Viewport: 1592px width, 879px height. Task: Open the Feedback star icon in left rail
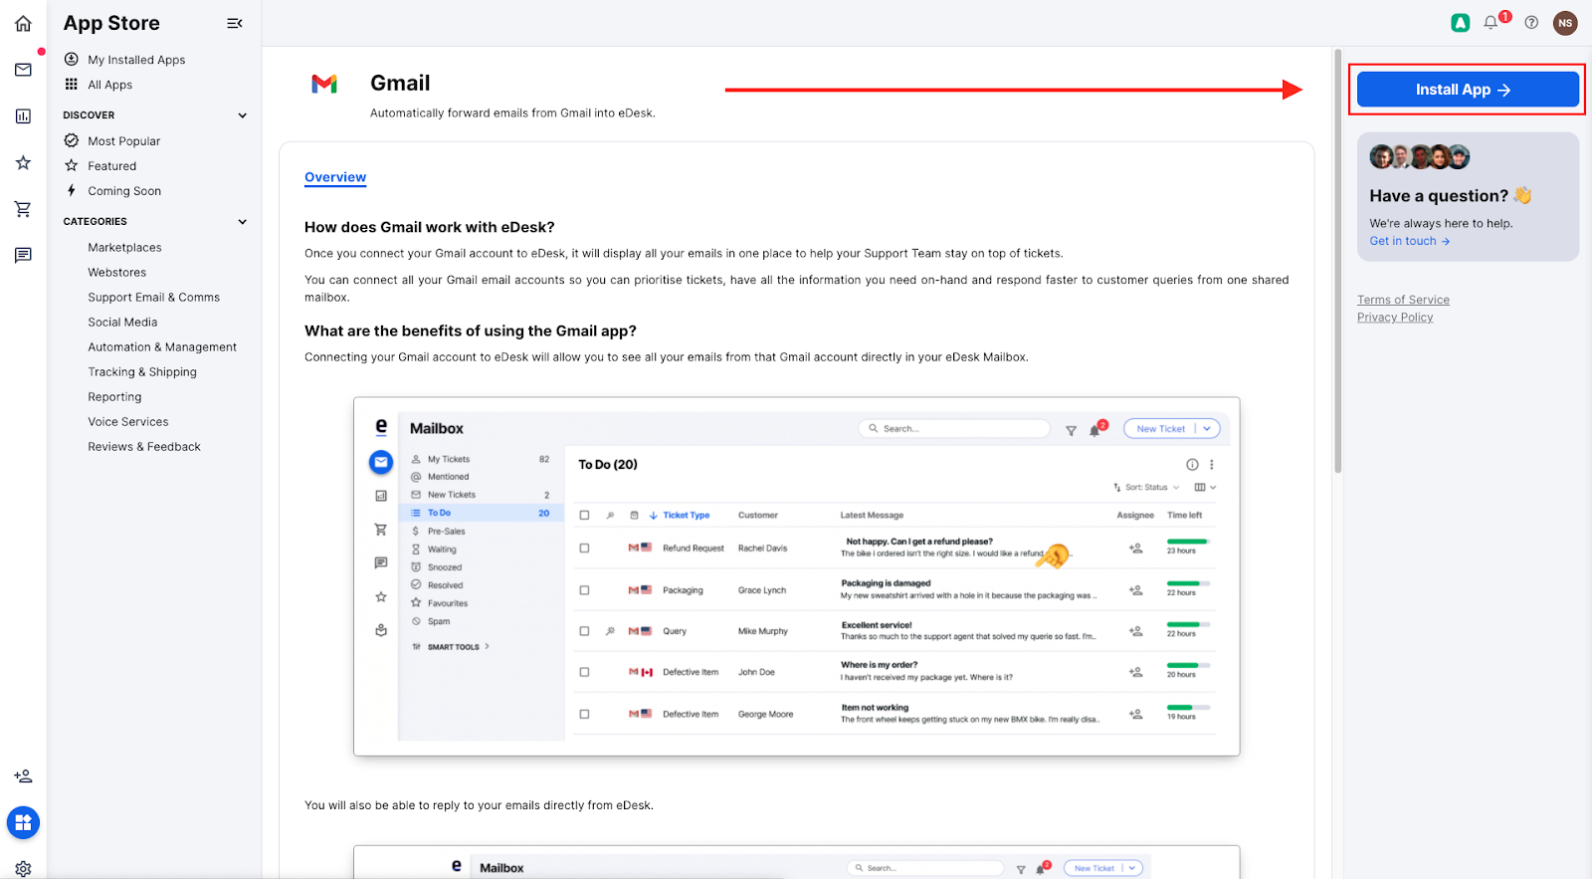coord(23,162)
